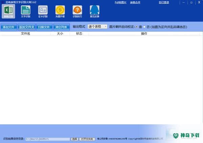The width and height of the screenshot is (203, 143).
Task: Click the 清空列表 (clear list) button
Action: click(x=61, y=27)
